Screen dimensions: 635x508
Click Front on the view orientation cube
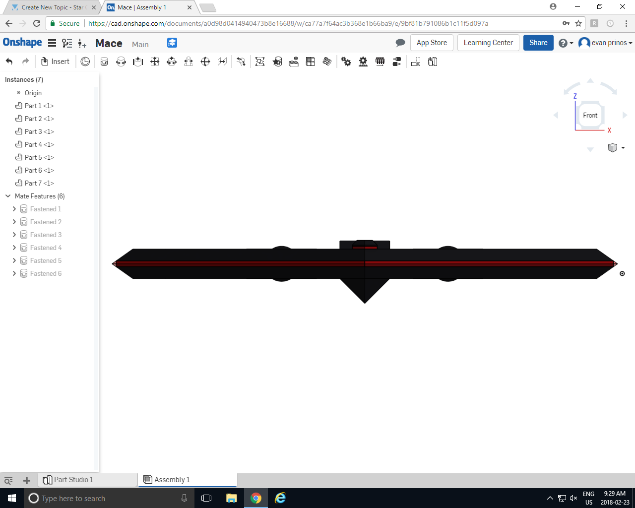pos(590,115)
